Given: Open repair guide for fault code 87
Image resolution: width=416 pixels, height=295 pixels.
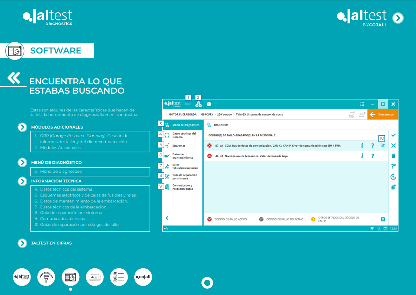Looking at the screenshot, I should coord(383,145).
